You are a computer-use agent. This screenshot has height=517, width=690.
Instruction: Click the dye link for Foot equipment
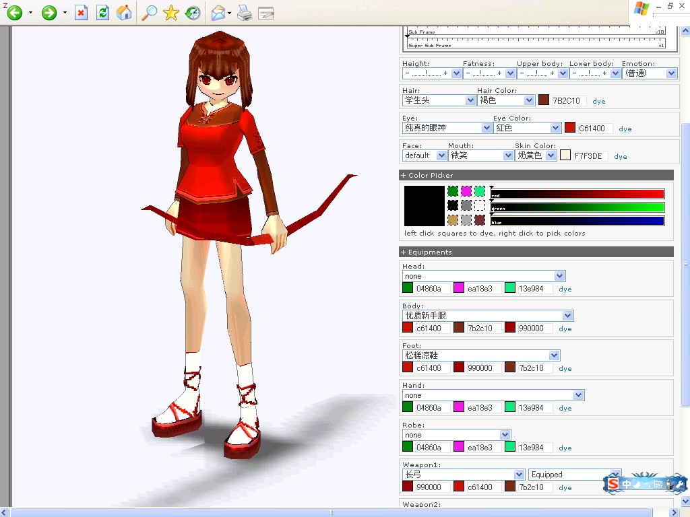[565, 368]
